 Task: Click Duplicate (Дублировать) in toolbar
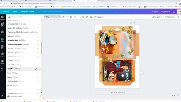tap(157, 17)
